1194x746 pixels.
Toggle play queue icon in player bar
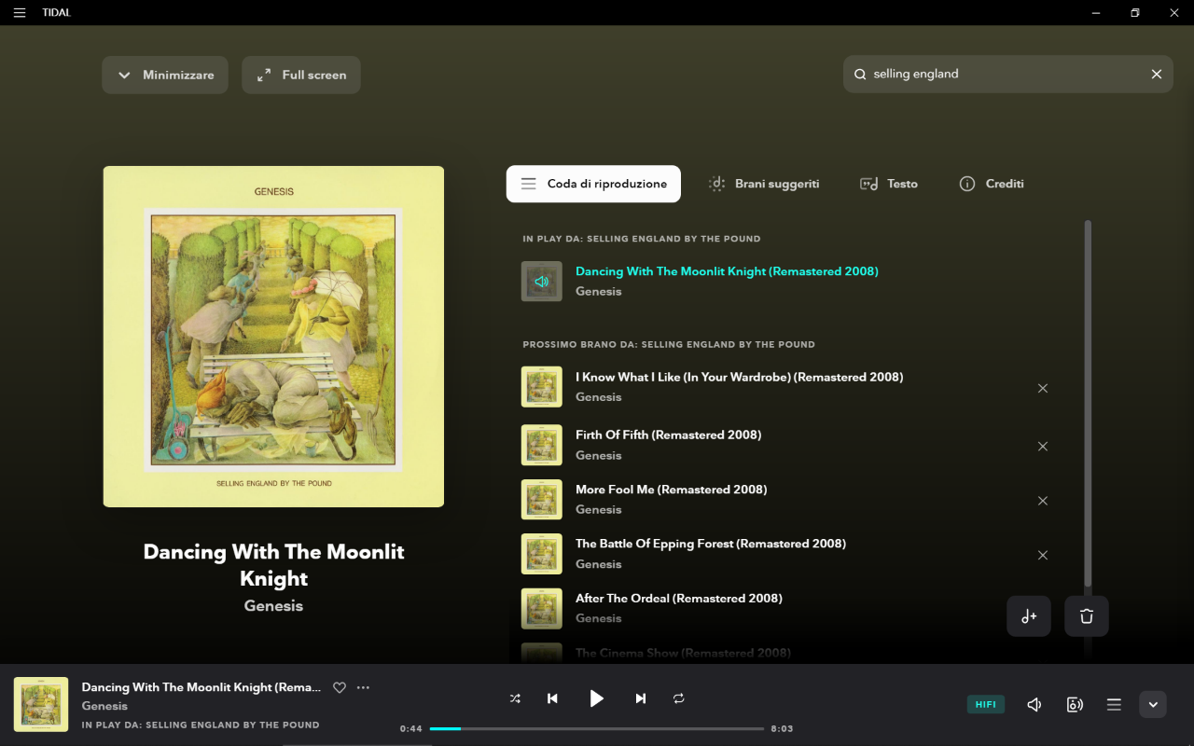1114,705
